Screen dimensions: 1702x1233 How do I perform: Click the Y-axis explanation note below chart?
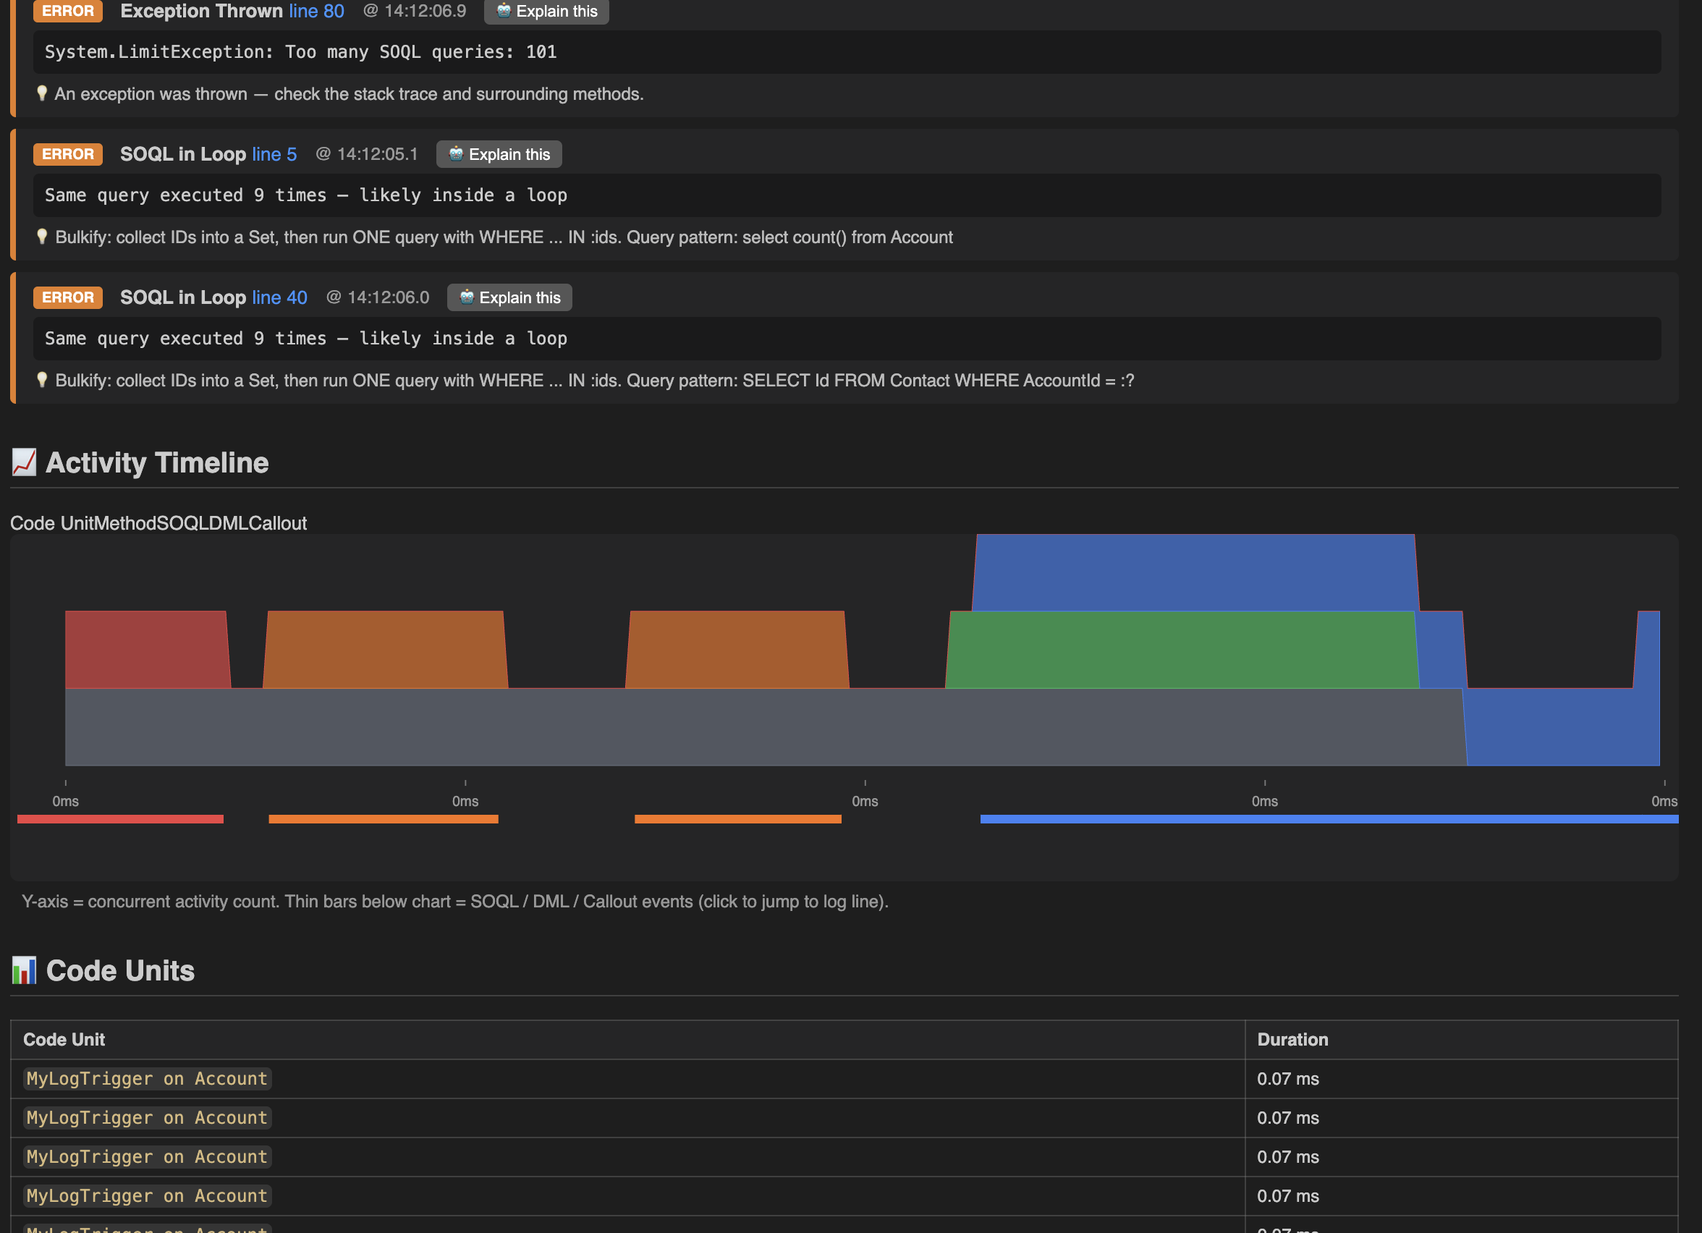pos(454,902)
